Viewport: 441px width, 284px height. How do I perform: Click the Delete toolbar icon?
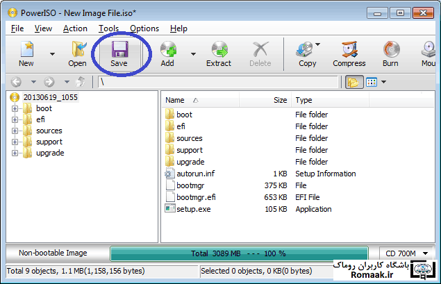(260, 49)
